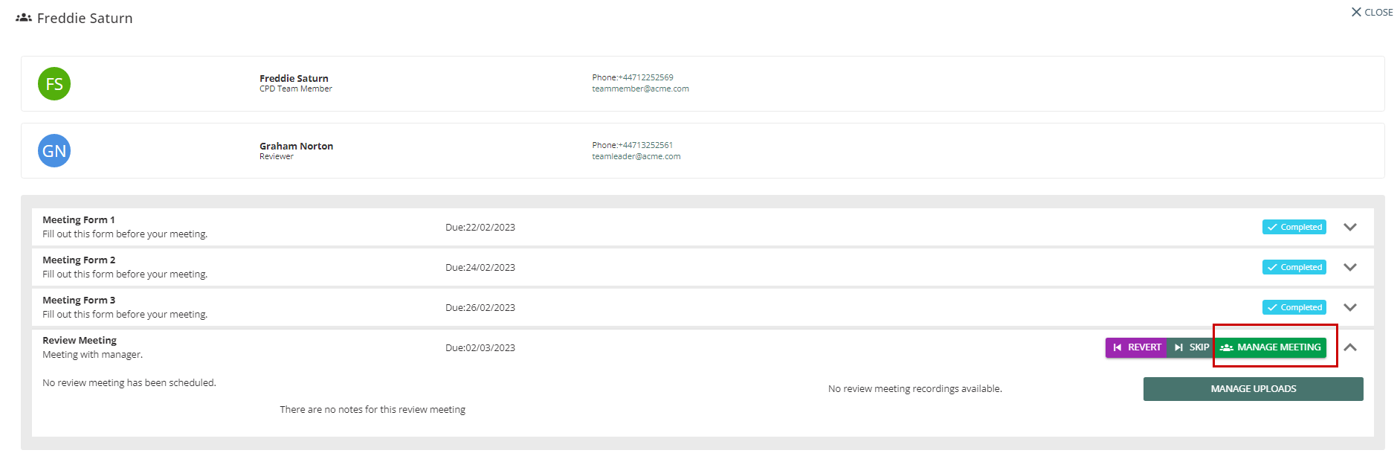
Task: Click Freddie Saturn's phone number
Action: tap(645, 77)
